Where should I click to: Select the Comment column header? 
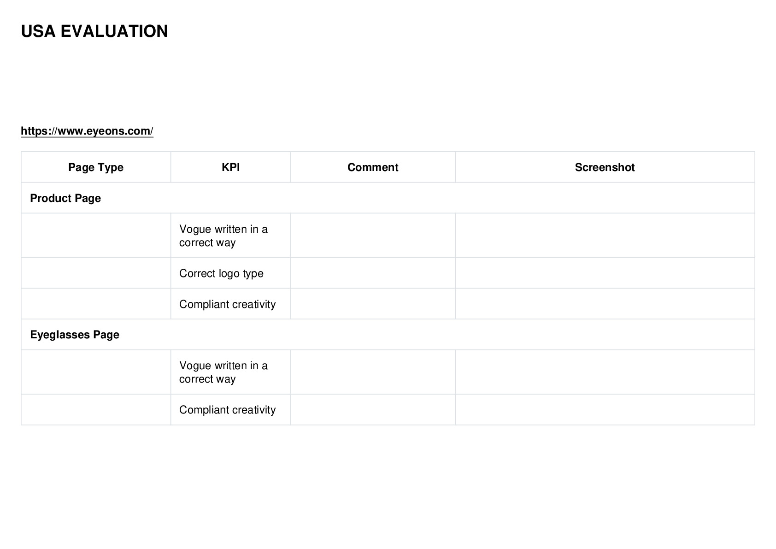coord(373,167)
